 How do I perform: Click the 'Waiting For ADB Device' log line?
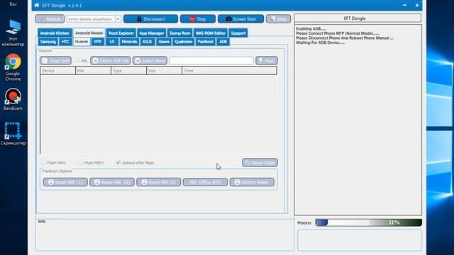coord(320,42)
